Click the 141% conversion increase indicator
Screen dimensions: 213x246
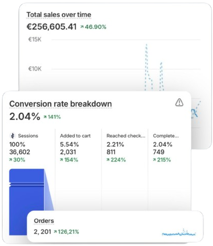point(52,117)
